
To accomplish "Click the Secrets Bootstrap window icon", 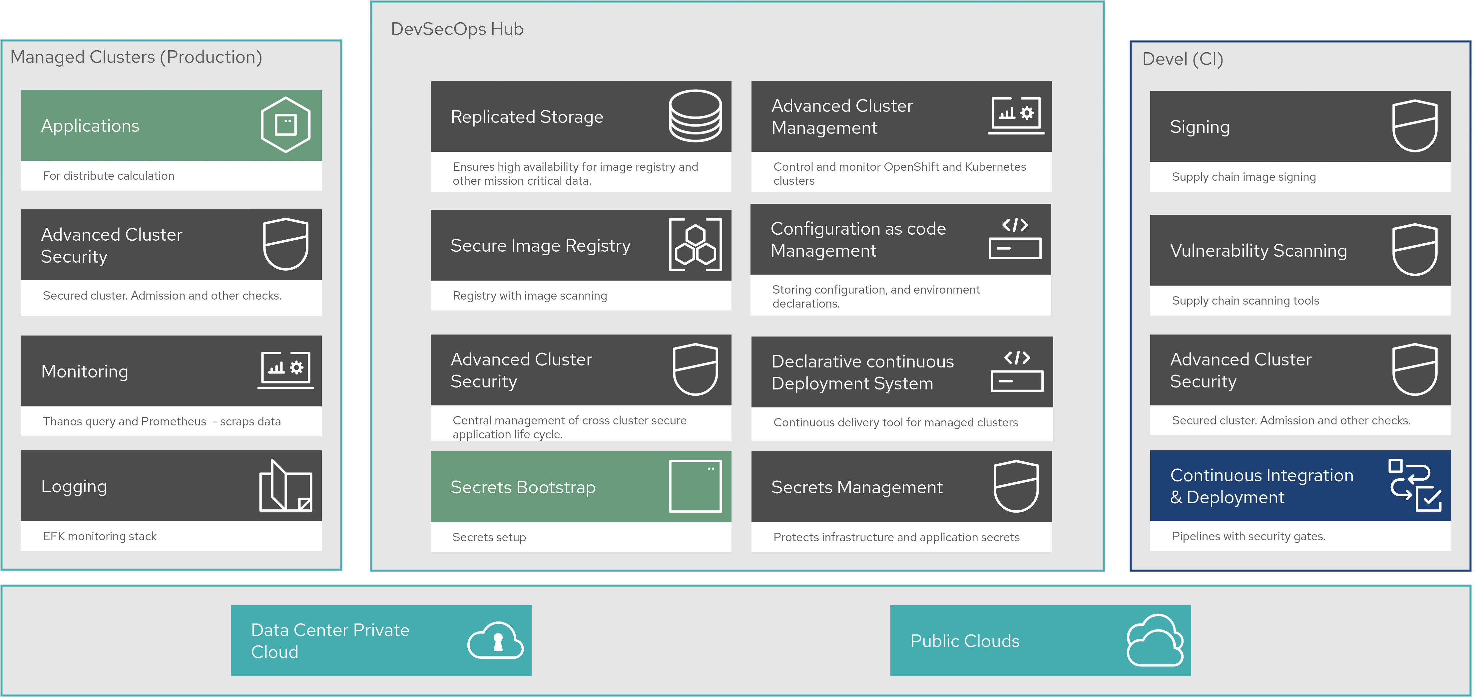I will 695,487.
